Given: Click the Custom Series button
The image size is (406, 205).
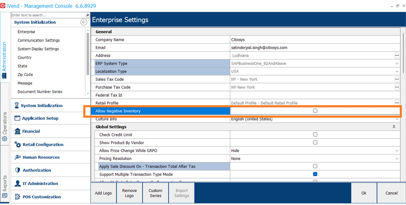Looking at the screenshot, I should coord(155,193).
